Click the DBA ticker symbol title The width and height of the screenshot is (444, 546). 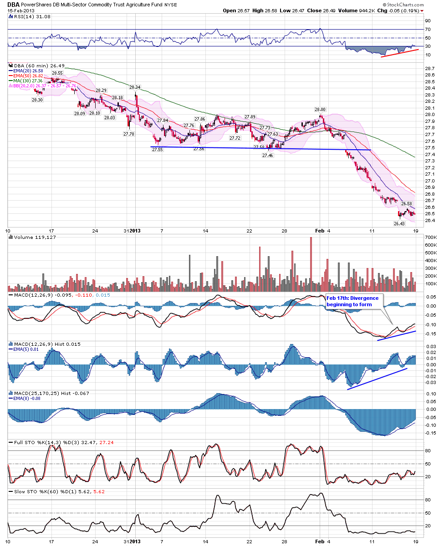coord(13,4)
